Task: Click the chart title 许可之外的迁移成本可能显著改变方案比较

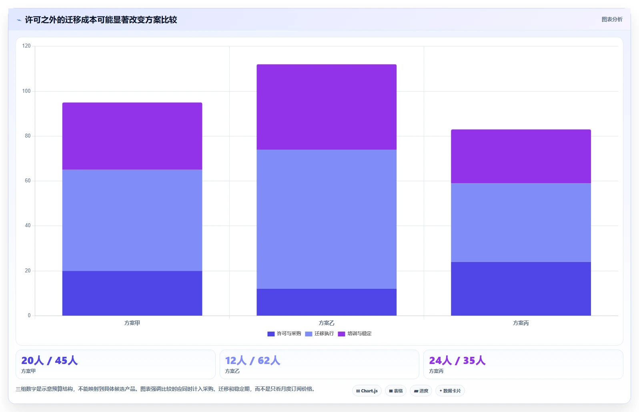Action: [101, 20]
